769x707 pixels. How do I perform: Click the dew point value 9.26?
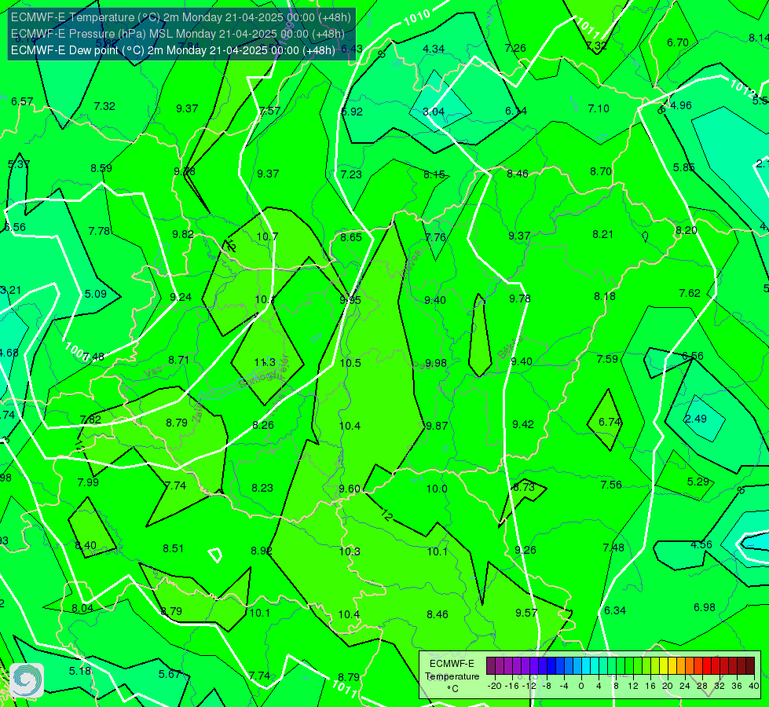click(525, 550)
